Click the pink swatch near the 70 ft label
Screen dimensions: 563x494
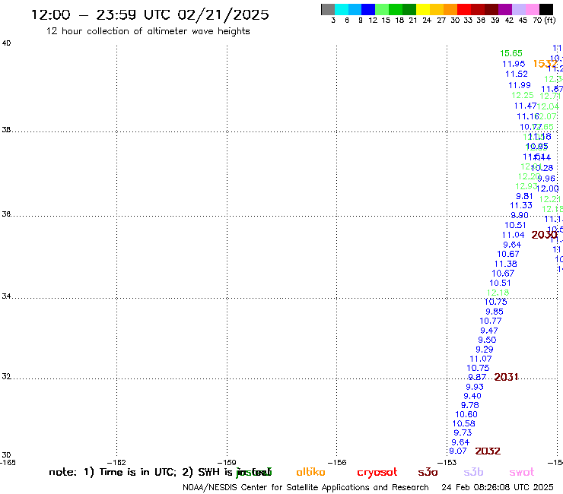(532, 9)
